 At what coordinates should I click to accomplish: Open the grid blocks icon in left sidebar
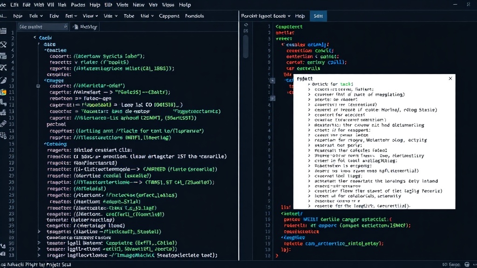coord(3,135)
